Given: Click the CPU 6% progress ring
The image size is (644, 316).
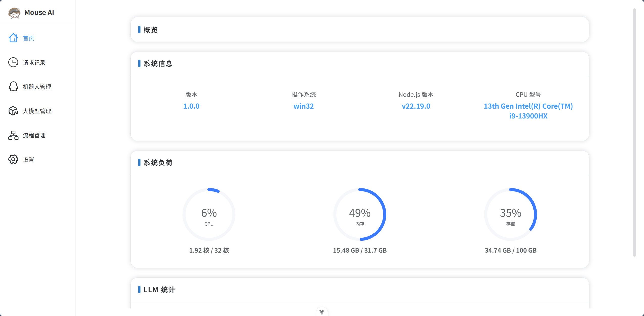Looking at the screenshot, I should tap(209, 214).
